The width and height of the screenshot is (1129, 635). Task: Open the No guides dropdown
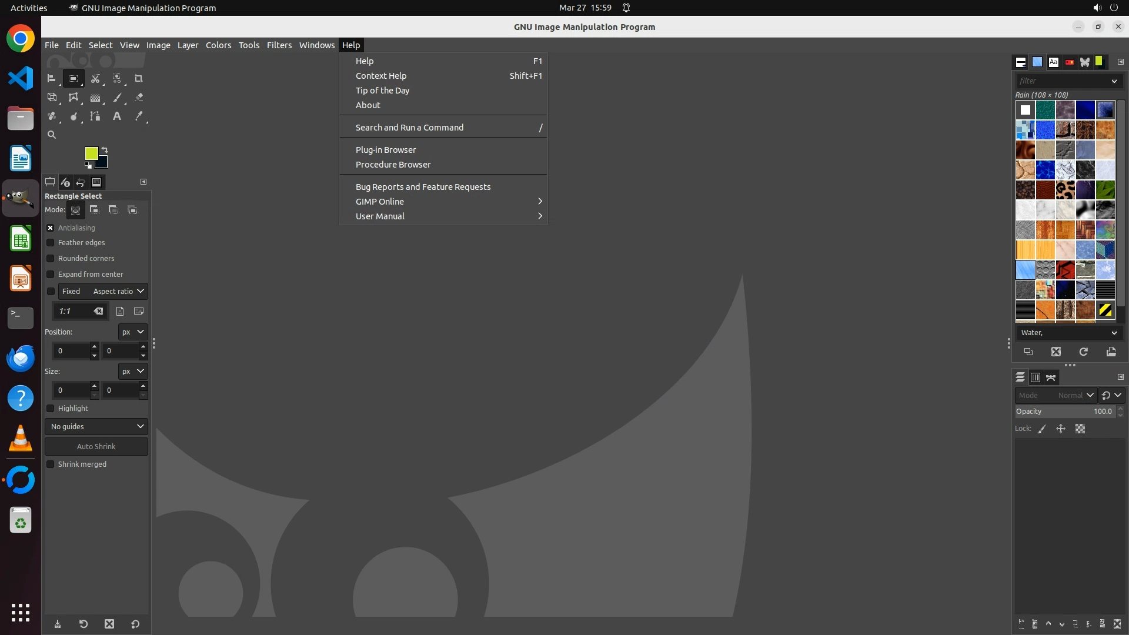tap(96, 426)
